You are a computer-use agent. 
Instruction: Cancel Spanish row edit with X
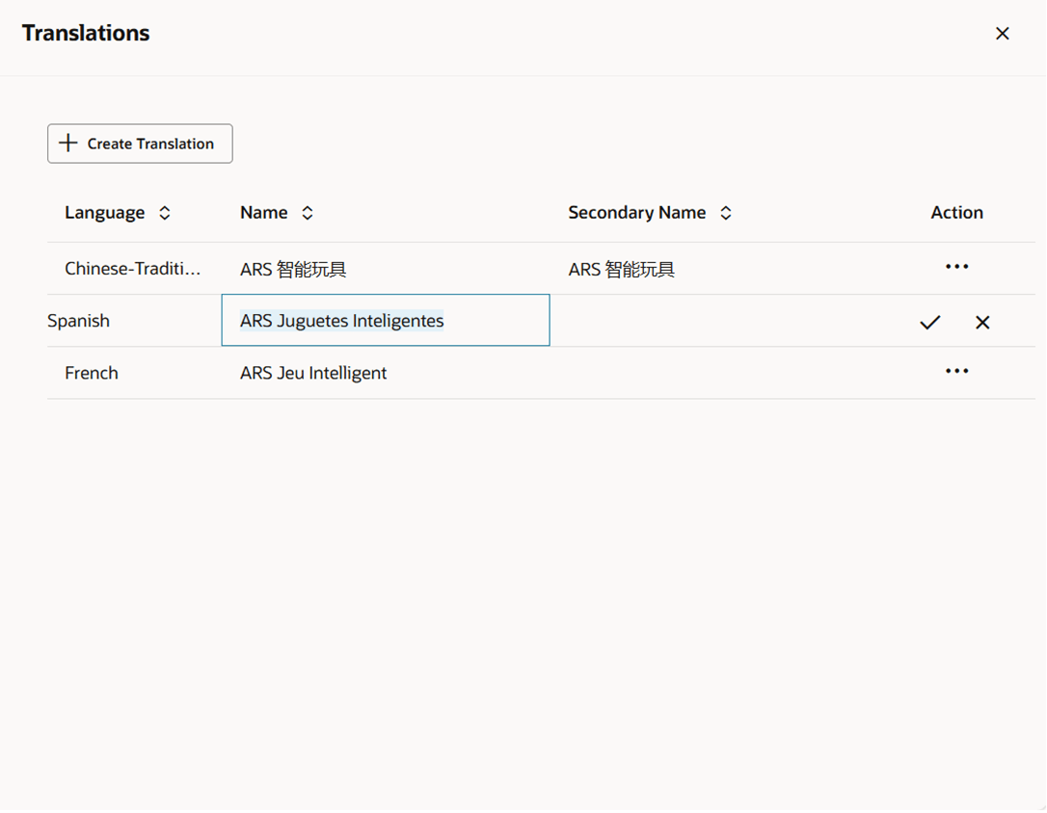[x=982, y=322]
